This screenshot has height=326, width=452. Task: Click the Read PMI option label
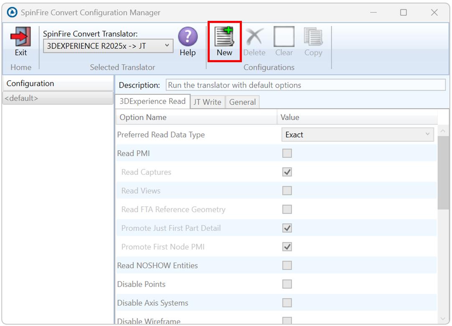pyautogui.click(x=133, y=153)
